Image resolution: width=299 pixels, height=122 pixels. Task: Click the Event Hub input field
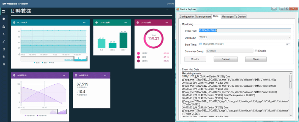(x=245, y=30)
